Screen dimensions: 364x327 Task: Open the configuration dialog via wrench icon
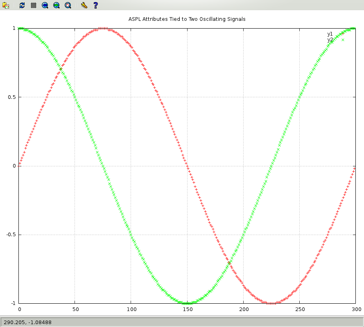pyautogui.click(x=84, y=5)
